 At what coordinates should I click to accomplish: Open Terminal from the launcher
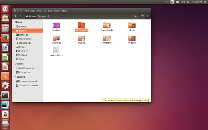(x=5, y=96)
